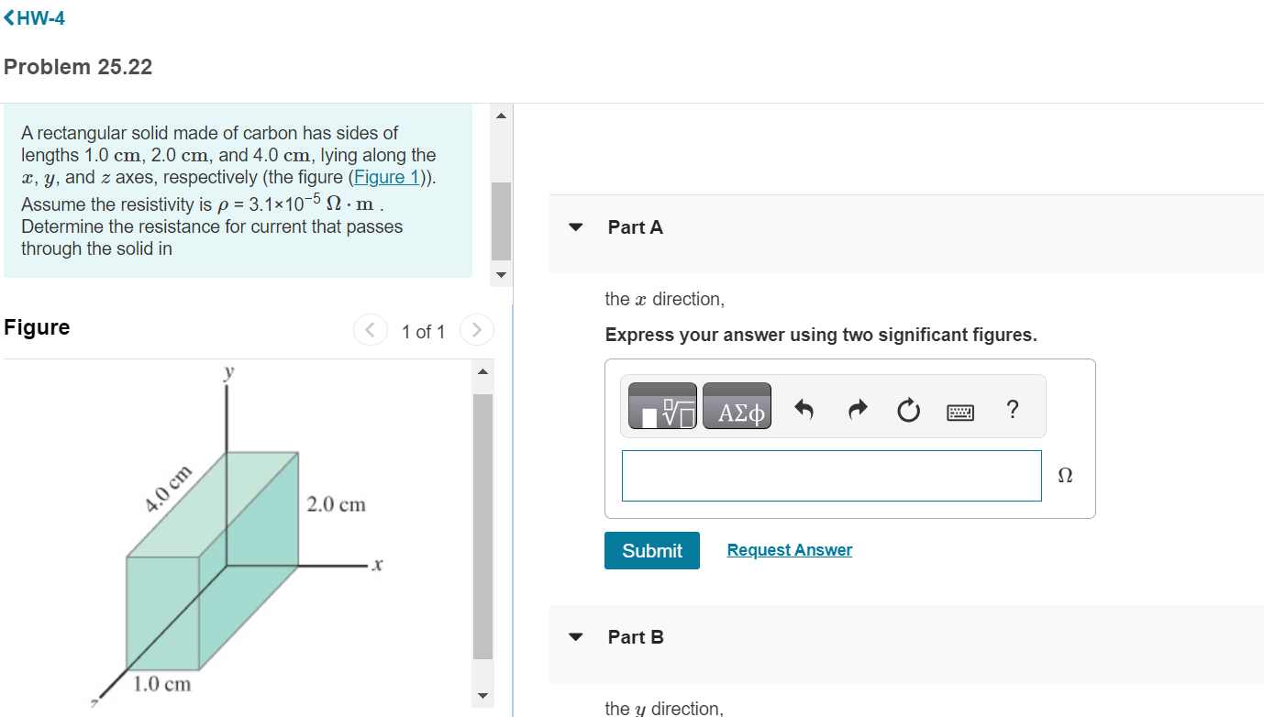The image size is (1264, 717).
Task: Click the question mark help icon
Action: click(x=1012, y=409)
